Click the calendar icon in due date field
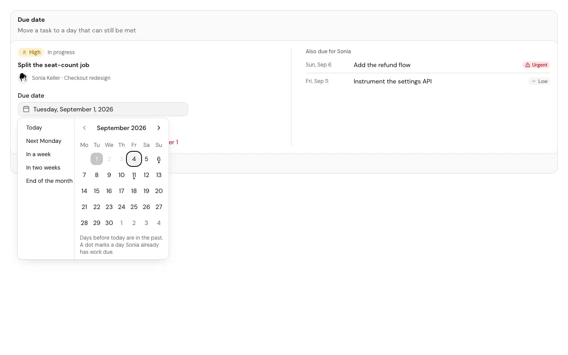This screenshot has height=355, width=568. coord(26,109)
